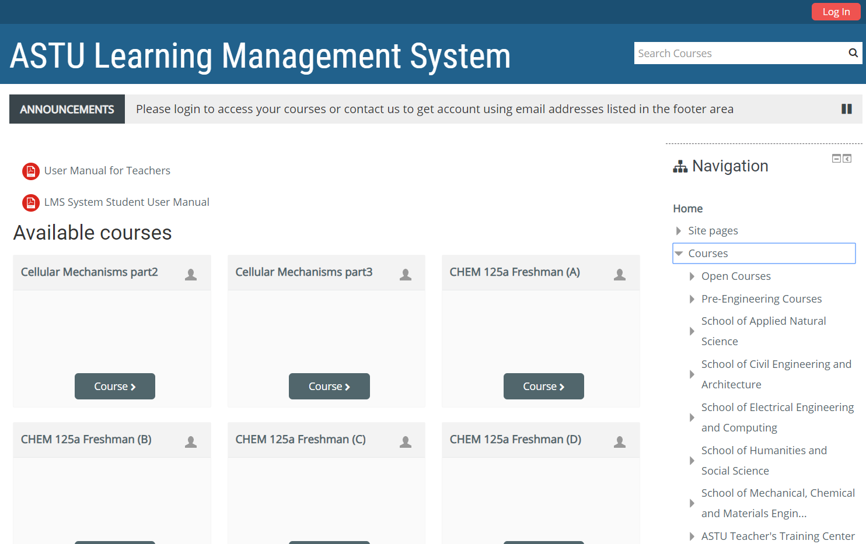Click the Navigation sitemap icon
Viewport: 866px width, 544px height.
(x=680, y=167)
